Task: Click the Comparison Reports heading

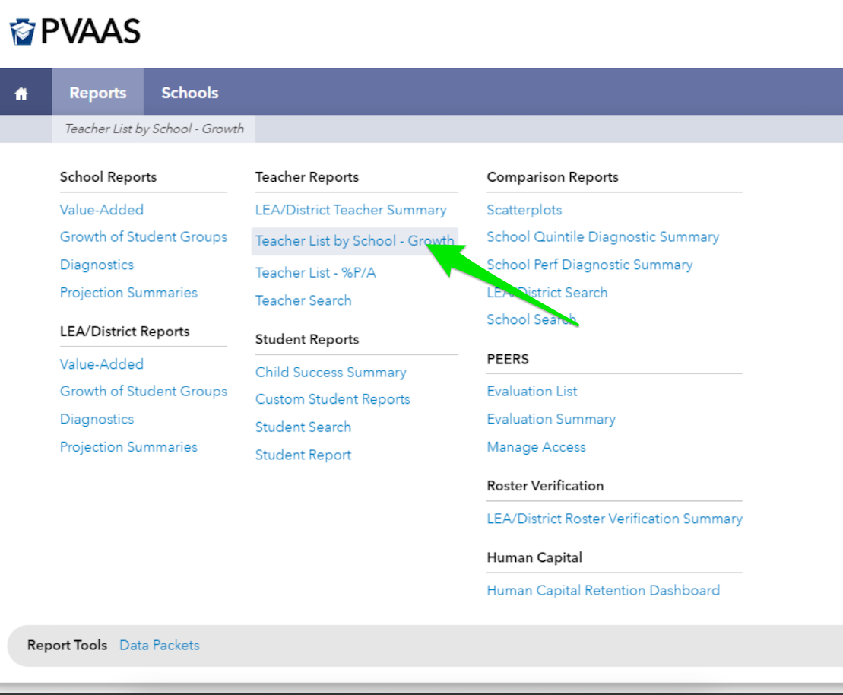Action: (x=553, y=177)
